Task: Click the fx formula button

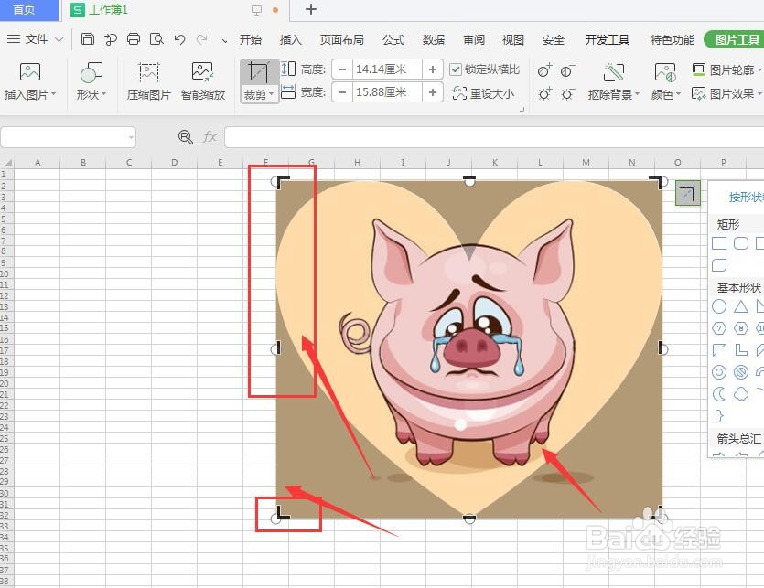Action: pyautogui.click(x=210, y=136)
